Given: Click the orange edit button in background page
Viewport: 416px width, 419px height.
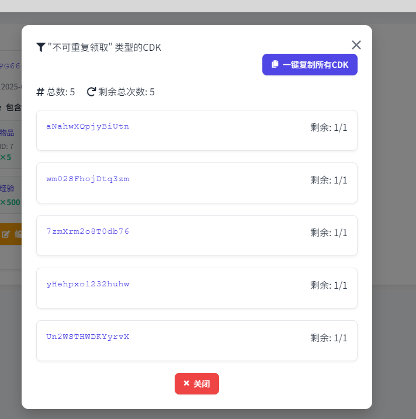Looking at the screenshot, I should coord(11,234).
